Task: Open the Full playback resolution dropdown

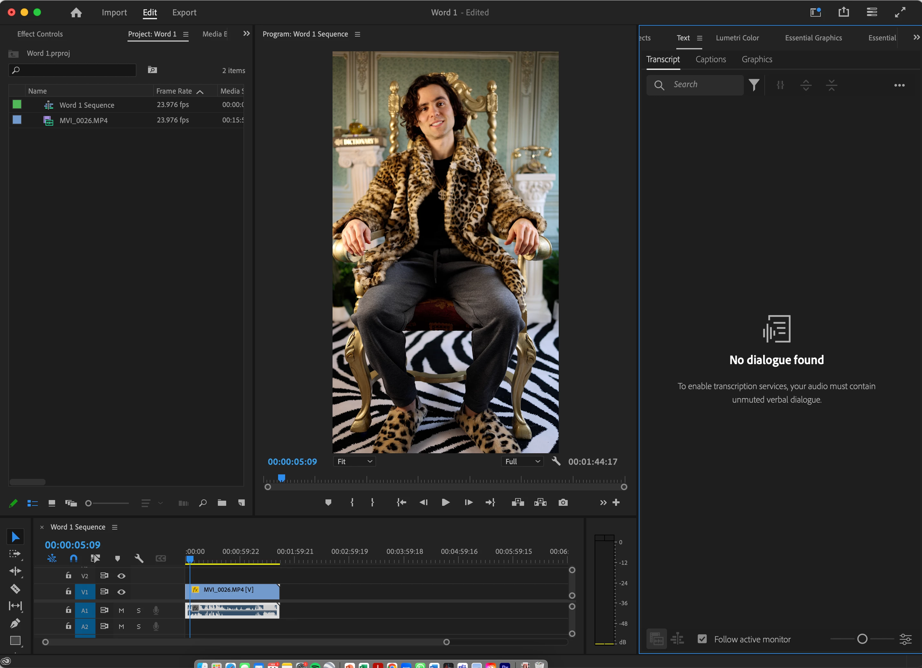Action: pyautogui.click(x=522, y=461)
